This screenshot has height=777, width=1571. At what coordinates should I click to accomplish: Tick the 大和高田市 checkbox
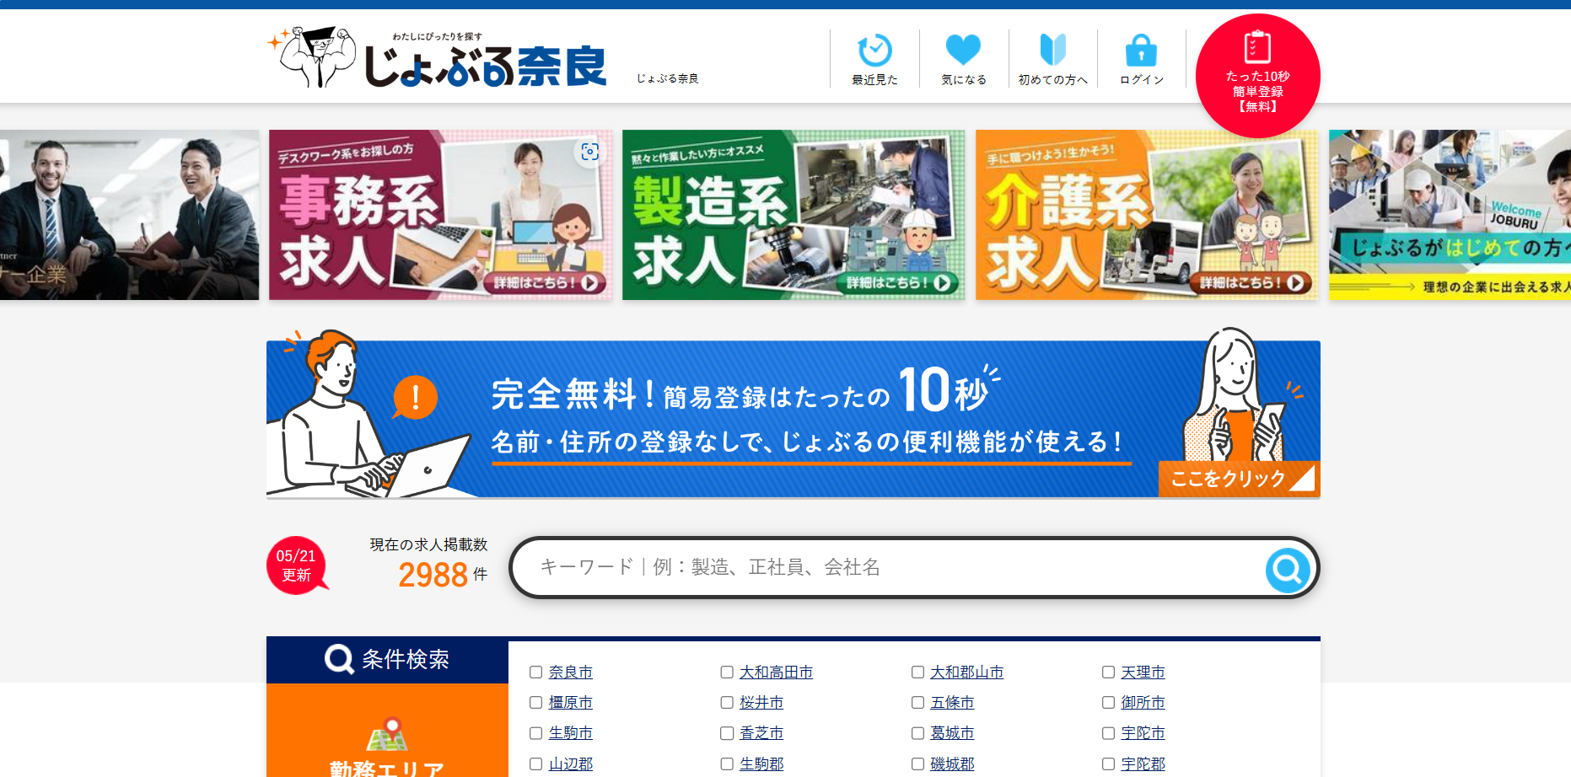tap(727, 673)
